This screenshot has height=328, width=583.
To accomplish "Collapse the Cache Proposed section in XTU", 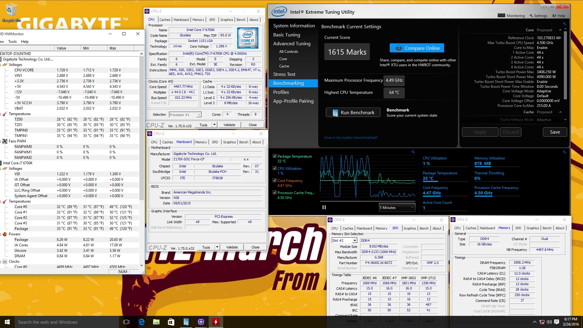I will (x=560, y=112).
